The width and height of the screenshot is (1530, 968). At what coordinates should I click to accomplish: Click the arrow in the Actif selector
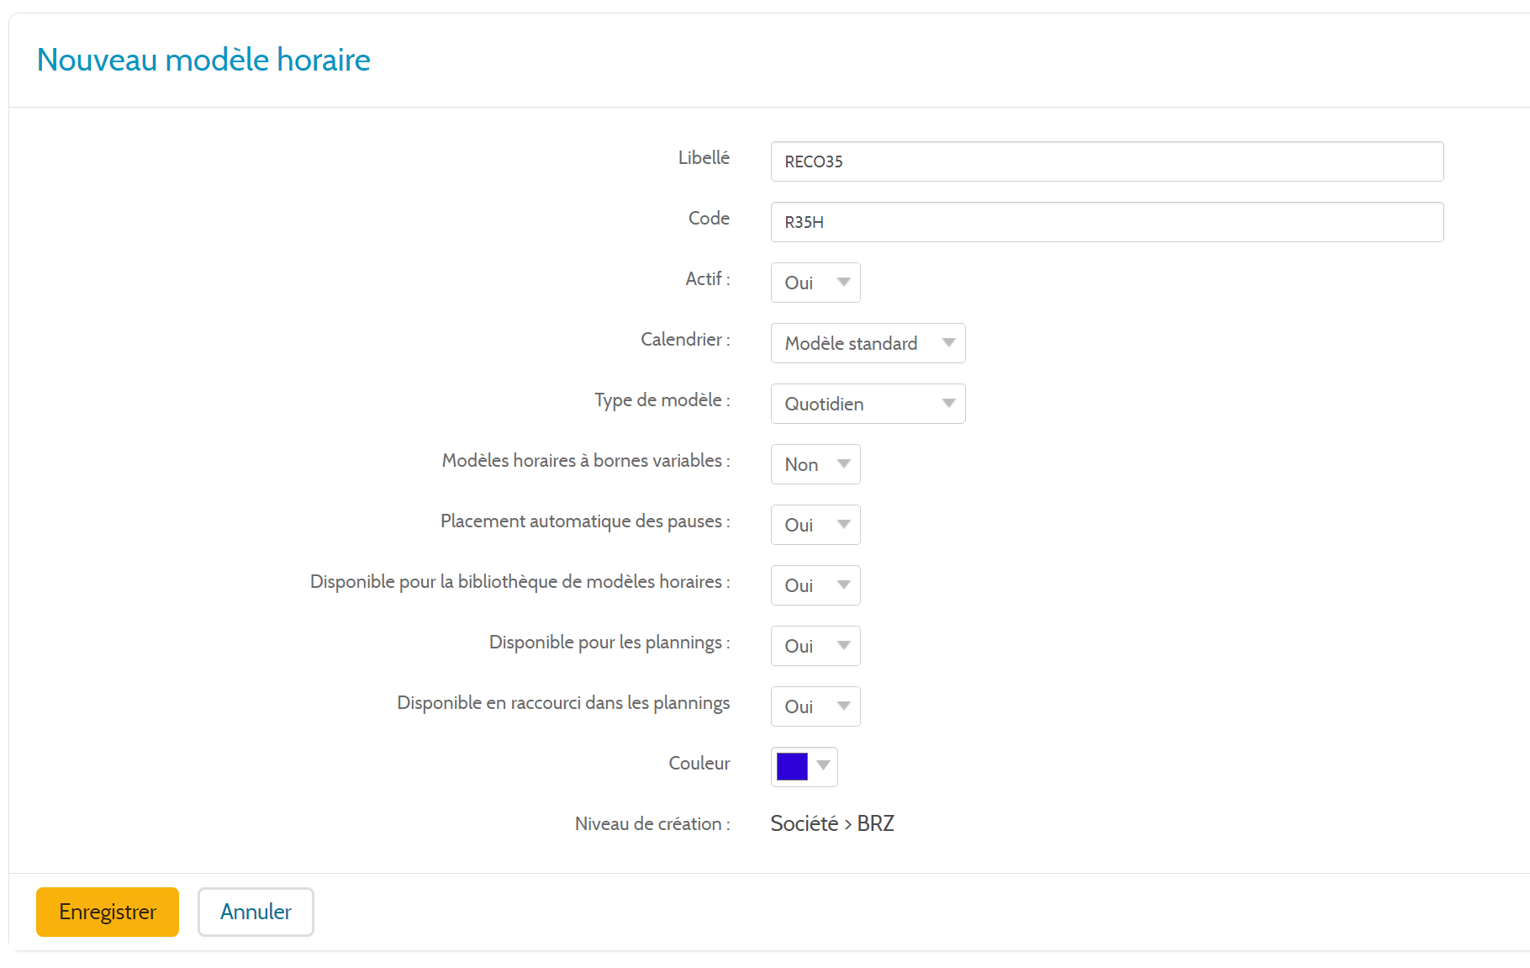pyautogui.click(x=843, y=283)
